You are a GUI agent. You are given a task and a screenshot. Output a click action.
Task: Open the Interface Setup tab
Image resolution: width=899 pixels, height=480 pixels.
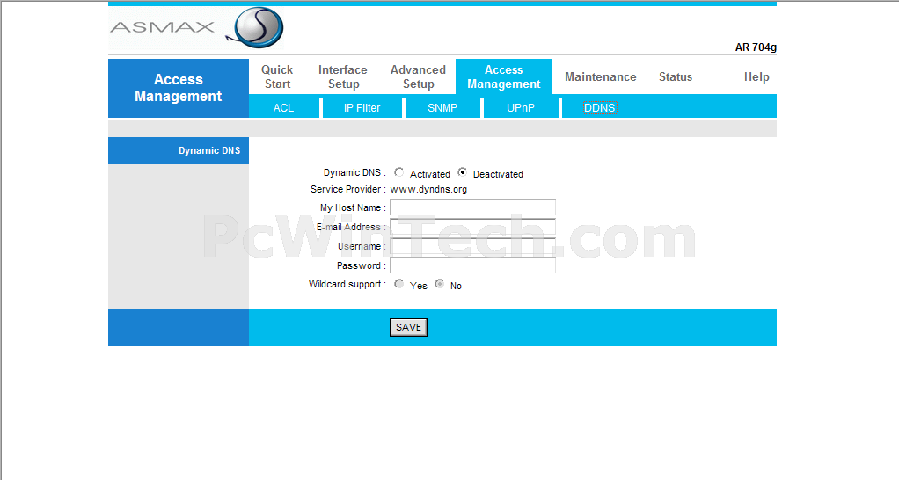point(343,76)
